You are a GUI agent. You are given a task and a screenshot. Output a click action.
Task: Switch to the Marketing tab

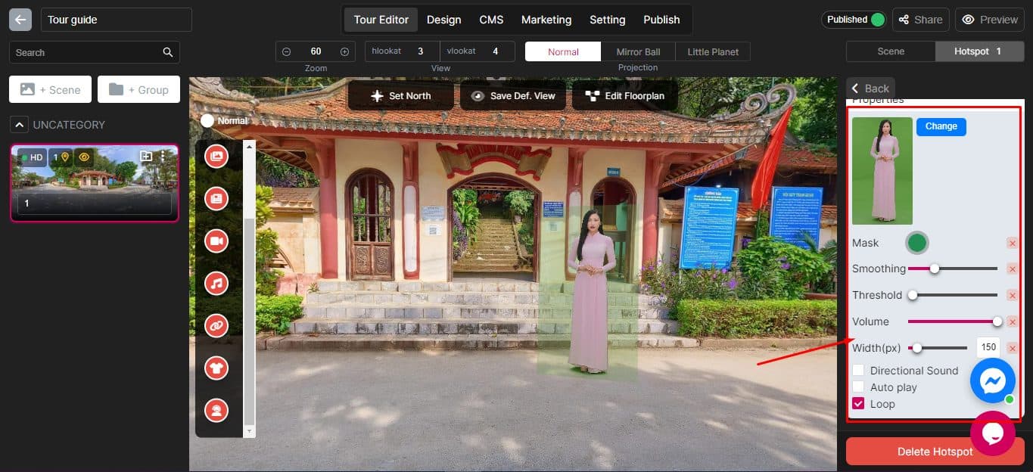click(546, 20)
